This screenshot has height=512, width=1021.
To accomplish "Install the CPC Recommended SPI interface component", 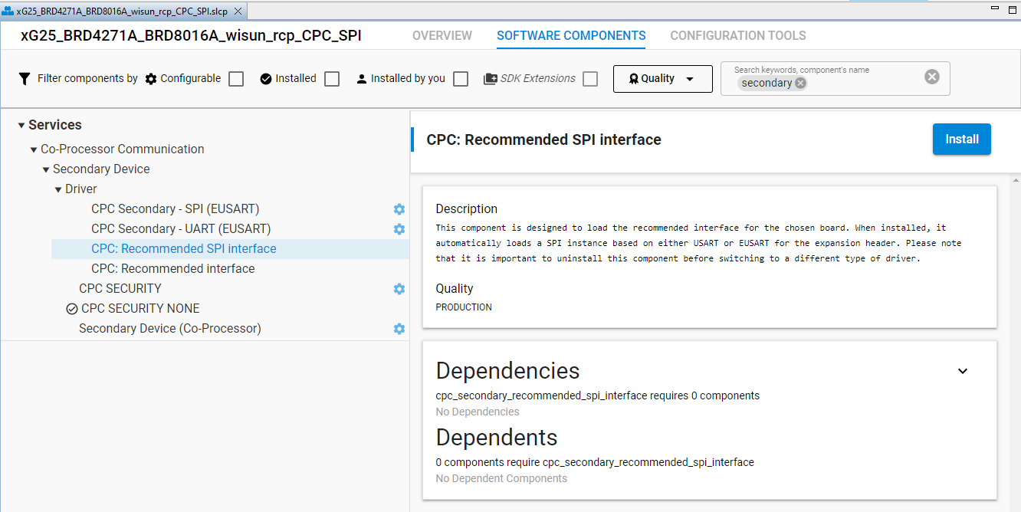I will coord(961,139).
